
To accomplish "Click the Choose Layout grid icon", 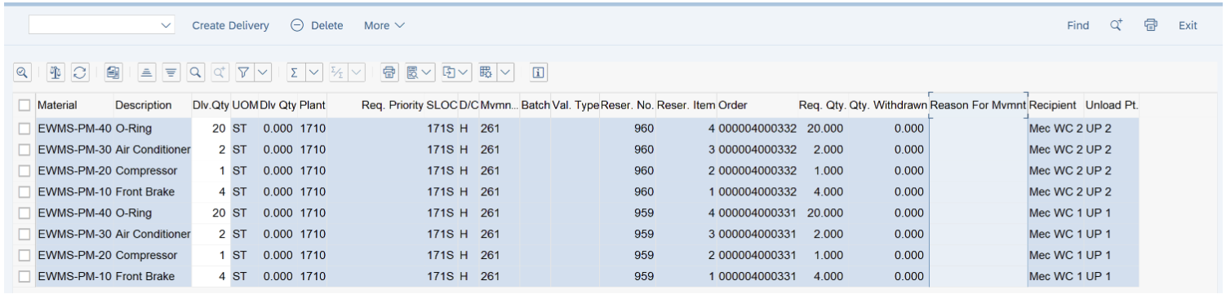I will point(486,72).
